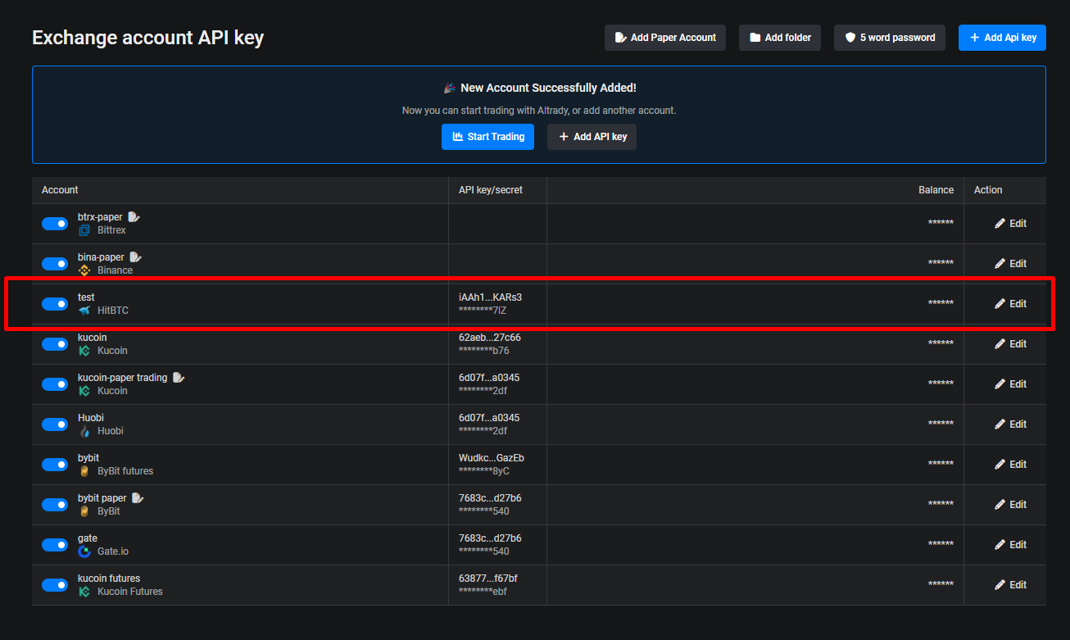This screenshot has height=640, width=1070.
Task: Click the masked secret ending 7lZ
Action: click(x=483, y=311)
